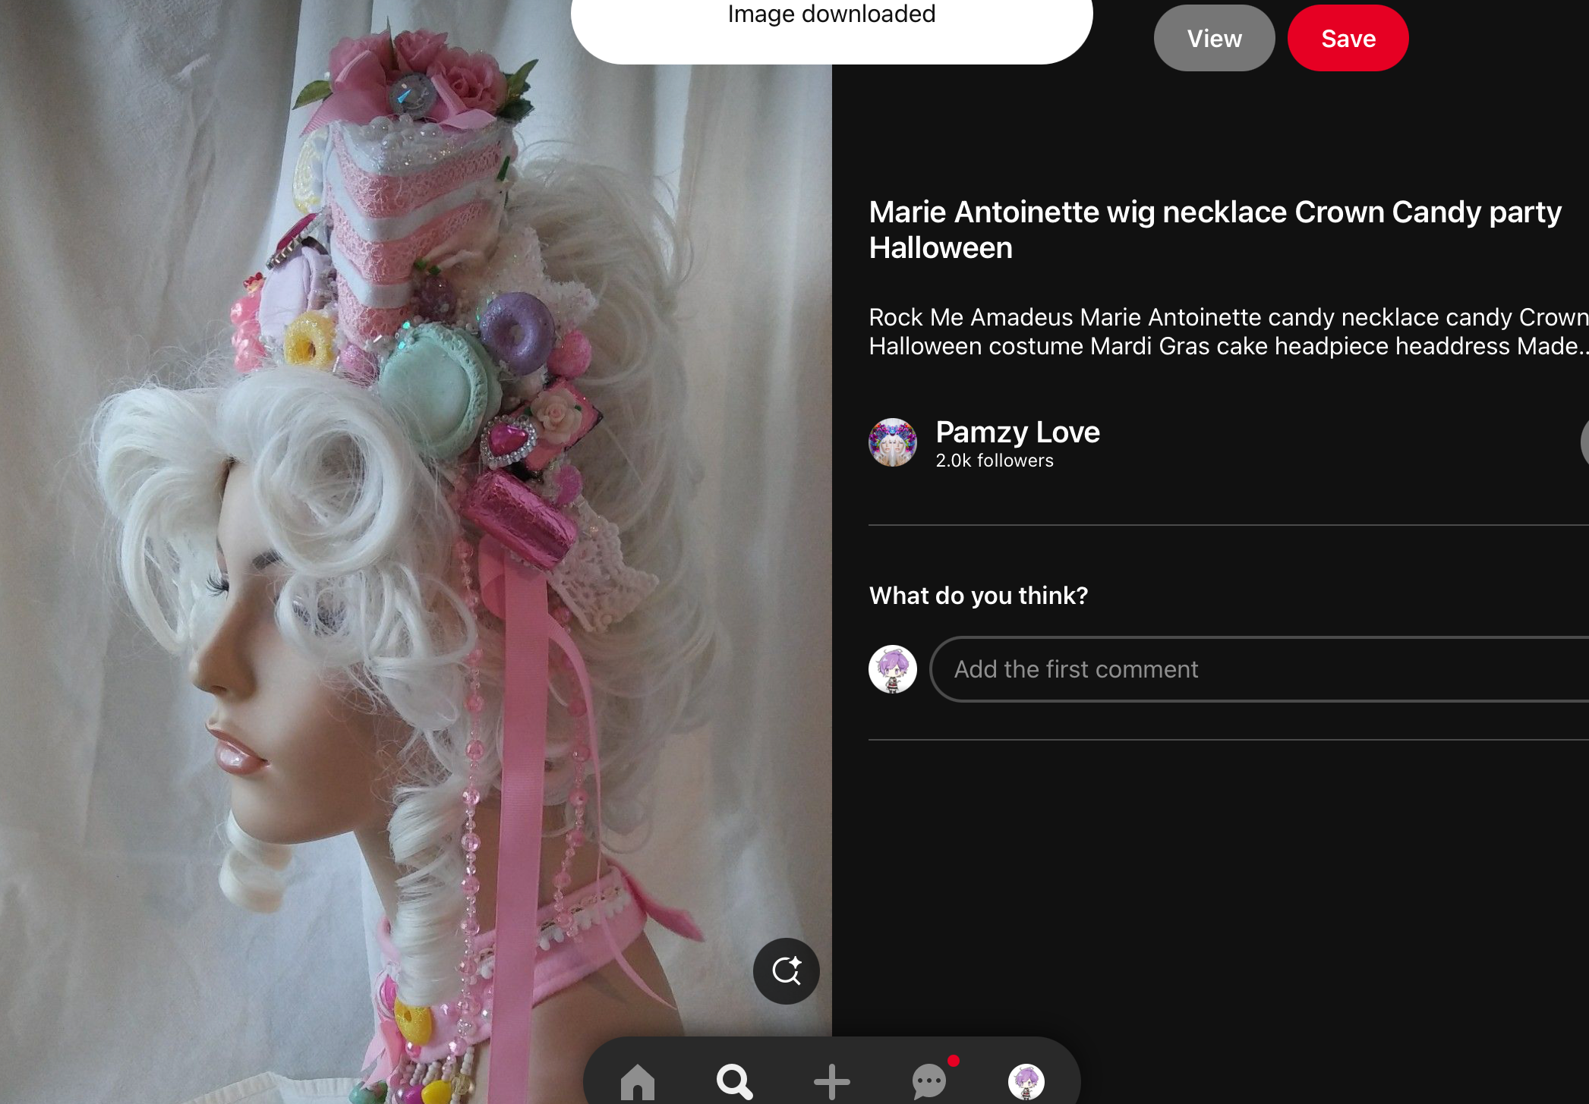This screenshot has width=1589, height=1104.
Task: Click the 2.0k followers text
Action: point(995,461)
